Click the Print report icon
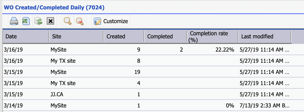This screenshot has height=112, width=304. coord(14,21)
